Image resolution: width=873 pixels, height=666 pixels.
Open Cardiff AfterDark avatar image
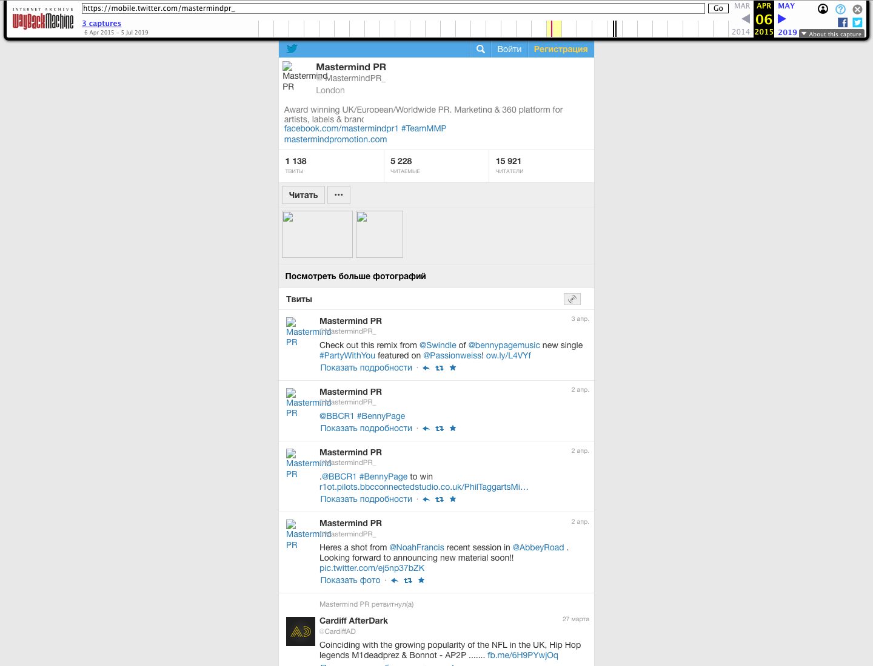tap(301, 631)
